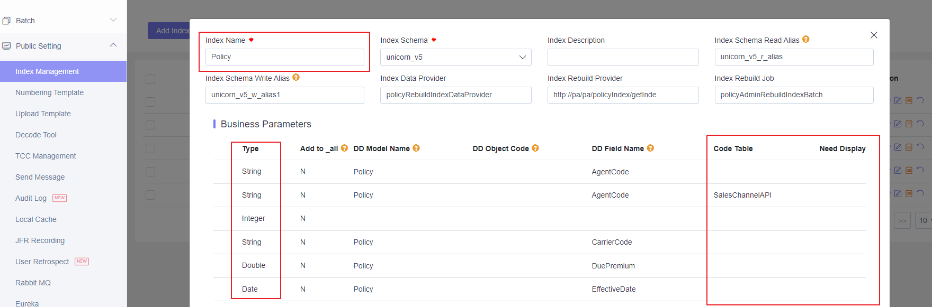Click the Index Name field containing Policy

click(285, 57)
